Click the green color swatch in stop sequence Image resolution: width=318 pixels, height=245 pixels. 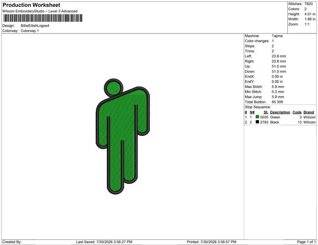[257, 117]
